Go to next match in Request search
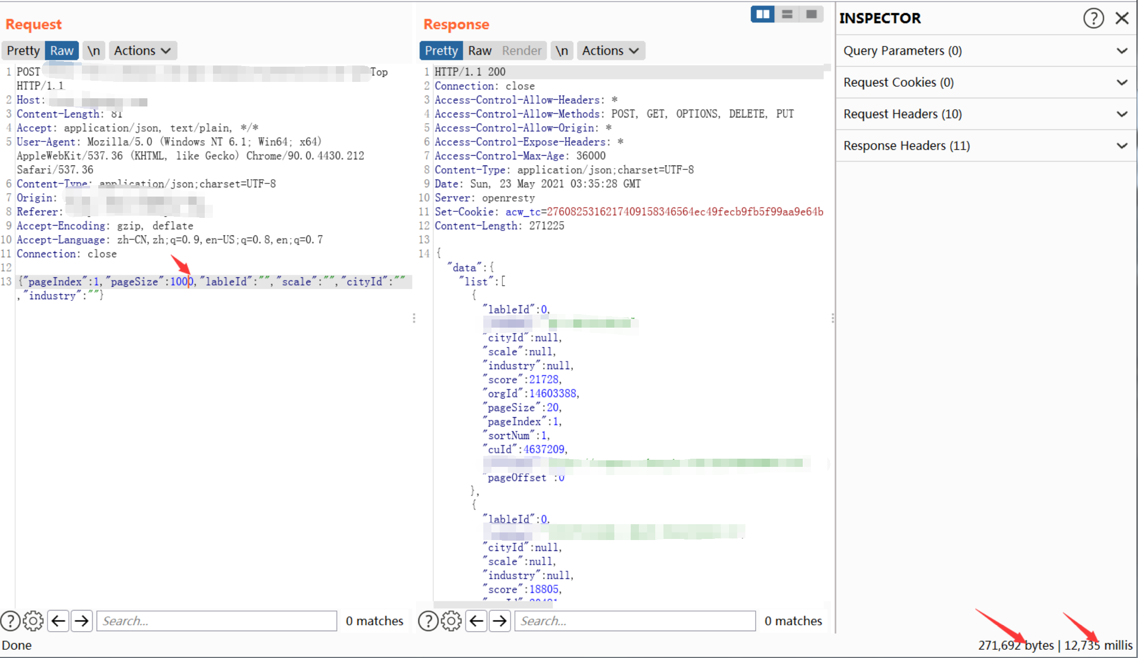 pyautogui.click(x=82, y=621)
